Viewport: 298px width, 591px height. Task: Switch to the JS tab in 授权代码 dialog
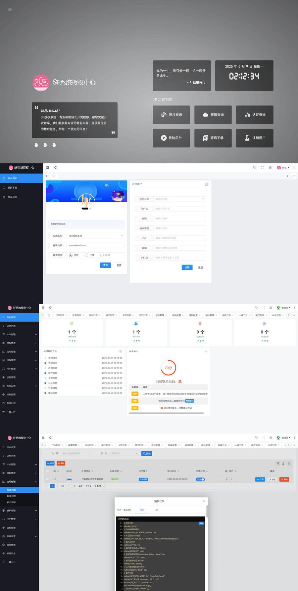[x=157, y=510]
